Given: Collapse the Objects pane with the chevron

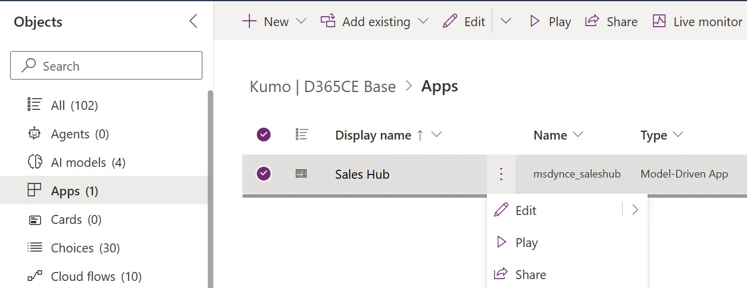Looking at the screenshot, I should click(193, 21).
